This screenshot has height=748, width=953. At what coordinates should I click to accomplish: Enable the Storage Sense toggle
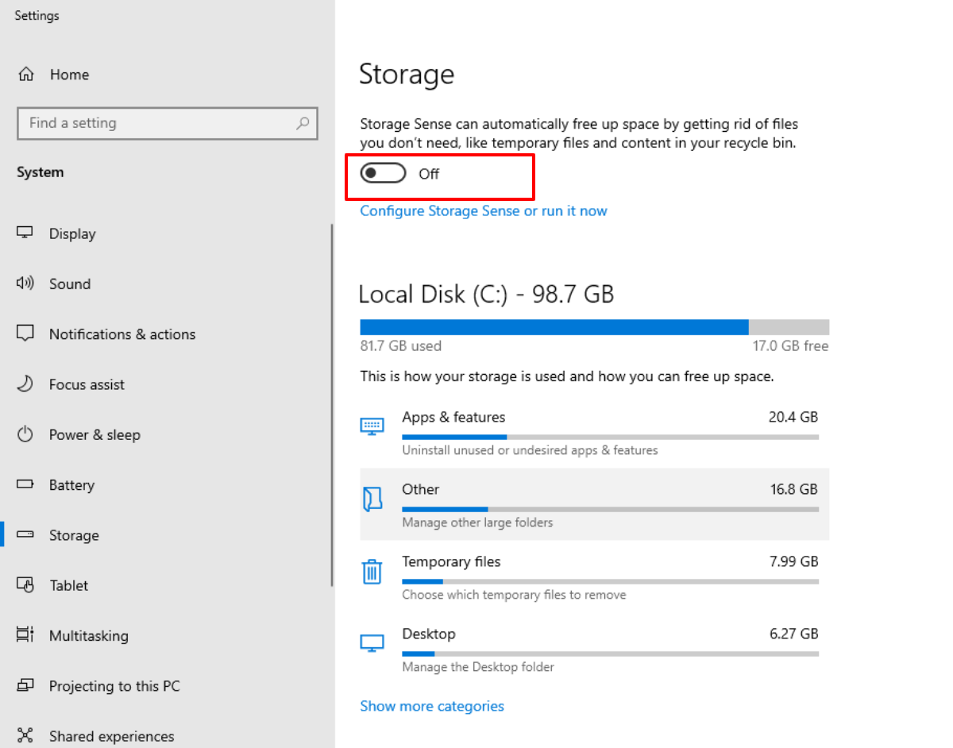[383, 174]
